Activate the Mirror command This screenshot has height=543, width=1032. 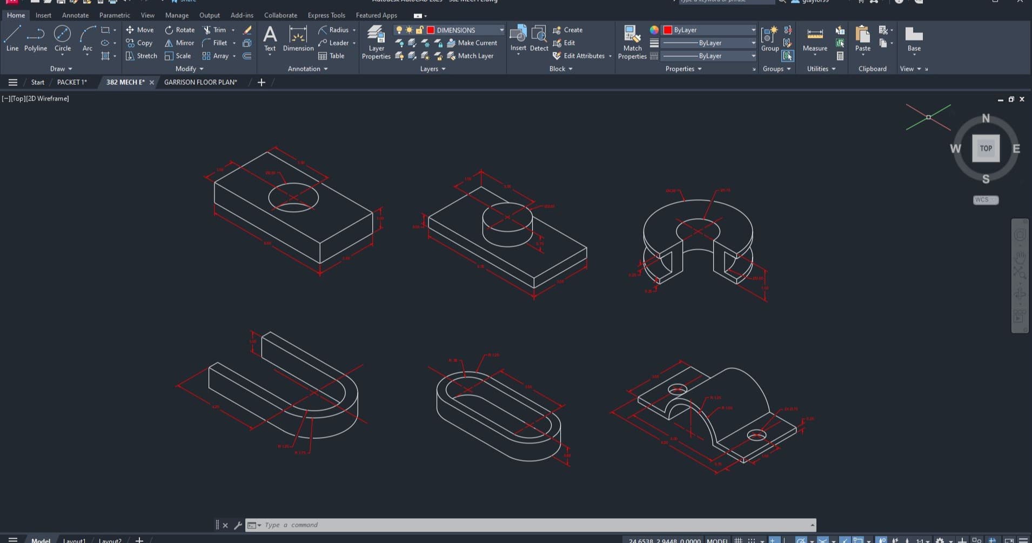179,43
